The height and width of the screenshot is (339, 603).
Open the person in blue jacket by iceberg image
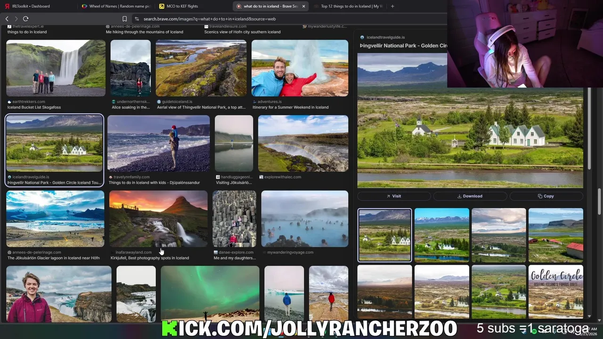(284, 294)
